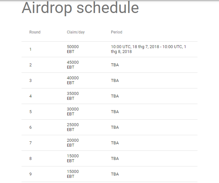Image resolution: width=219 pixels, height=183 pixels.
Task: Click round 5 number cell
Action: (30, 112)
